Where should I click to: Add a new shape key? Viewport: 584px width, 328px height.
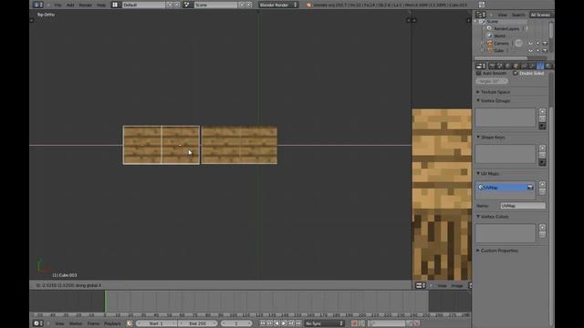tap(542, 148)
